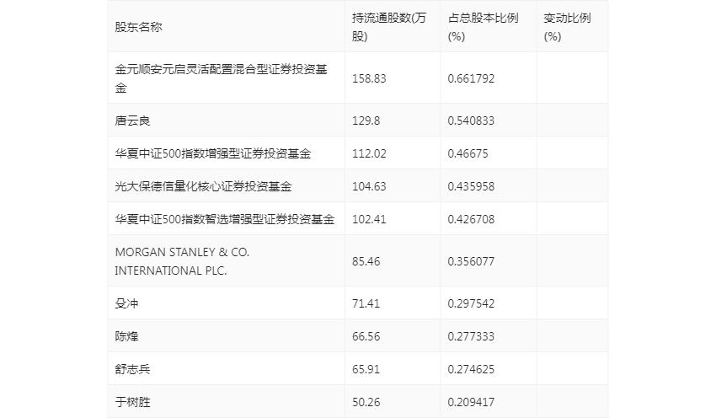Select shareholder 华夏中证500指数智选增强型证券投资基金
The image size is (716, 418).
tap(225, 219)
